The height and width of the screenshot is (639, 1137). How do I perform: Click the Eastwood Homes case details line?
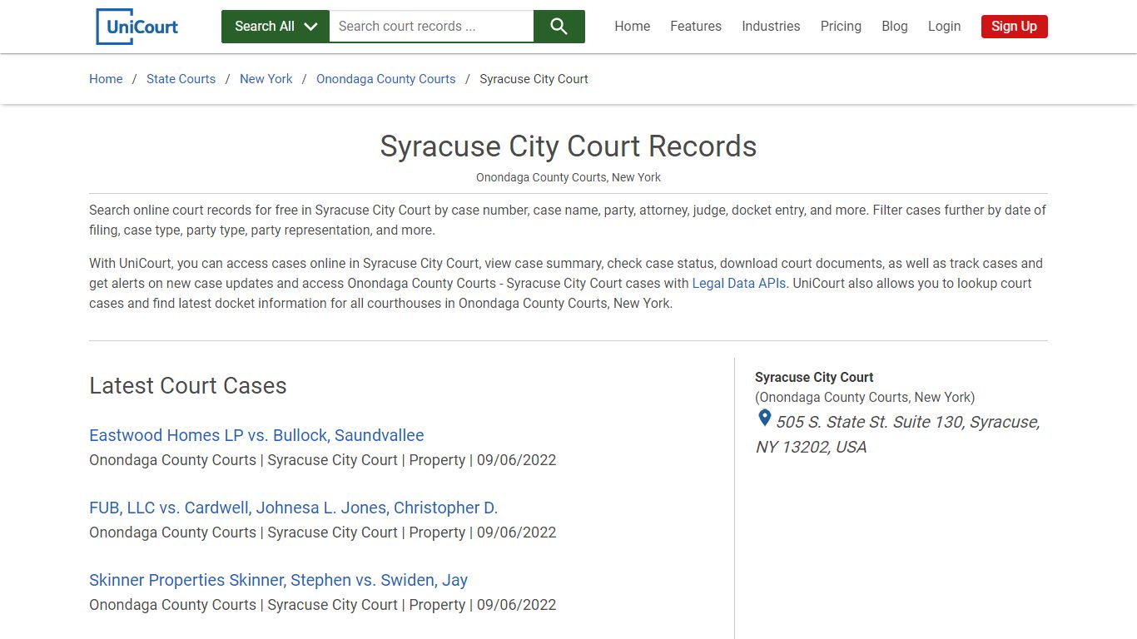click(x=323, y=460)
